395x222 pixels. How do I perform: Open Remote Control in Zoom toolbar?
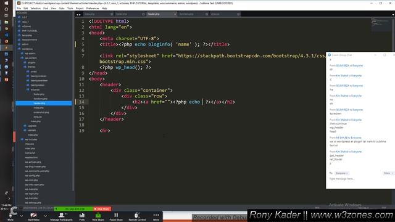click(137, 216)
